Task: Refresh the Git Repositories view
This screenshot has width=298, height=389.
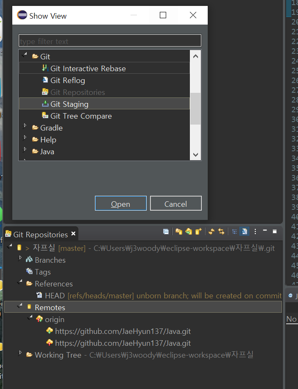Action: click(x=211, y=232)
